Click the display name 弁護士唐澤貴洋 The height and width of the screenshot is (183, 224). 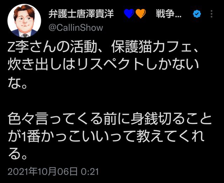[81, 14]
